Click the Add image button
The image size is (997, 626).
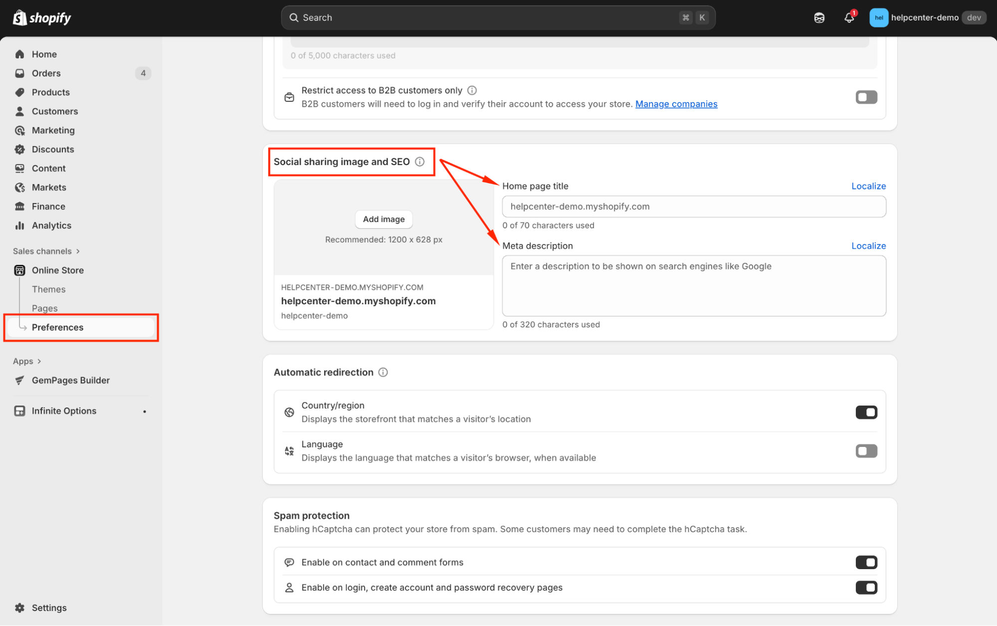pos(384,219)
